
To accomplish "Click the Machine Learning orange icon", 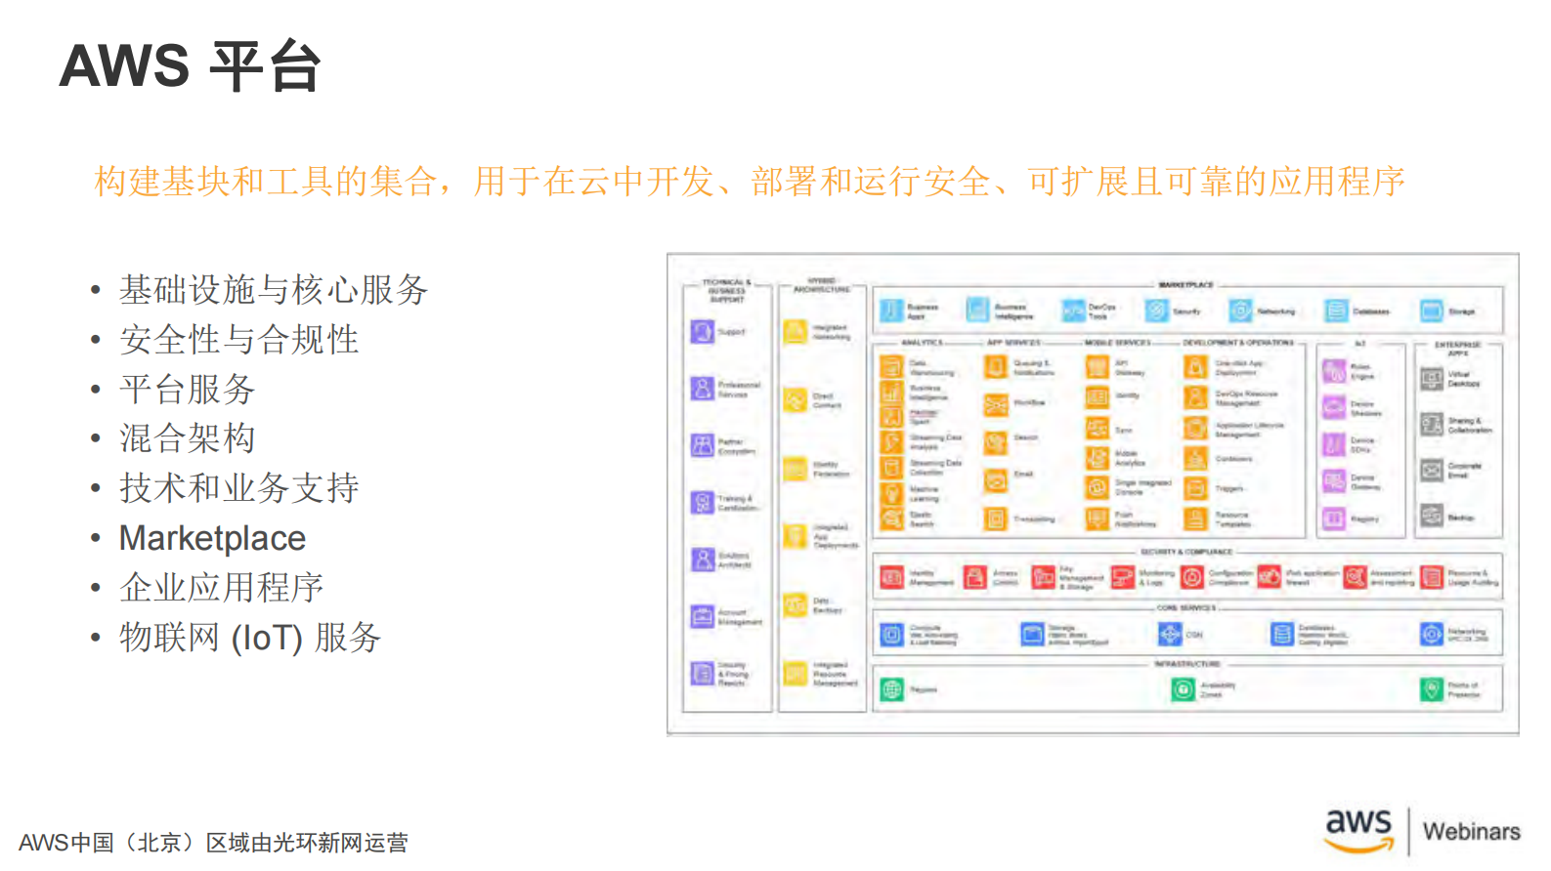I will coord(891,494).
